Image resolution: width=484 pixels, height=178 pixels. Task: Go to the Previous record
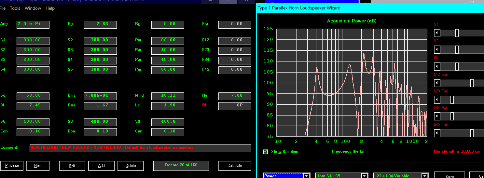12,166
